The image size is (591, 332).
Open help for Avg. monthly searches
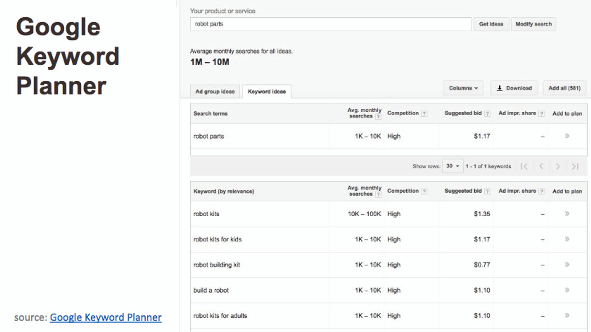(378, 116)
